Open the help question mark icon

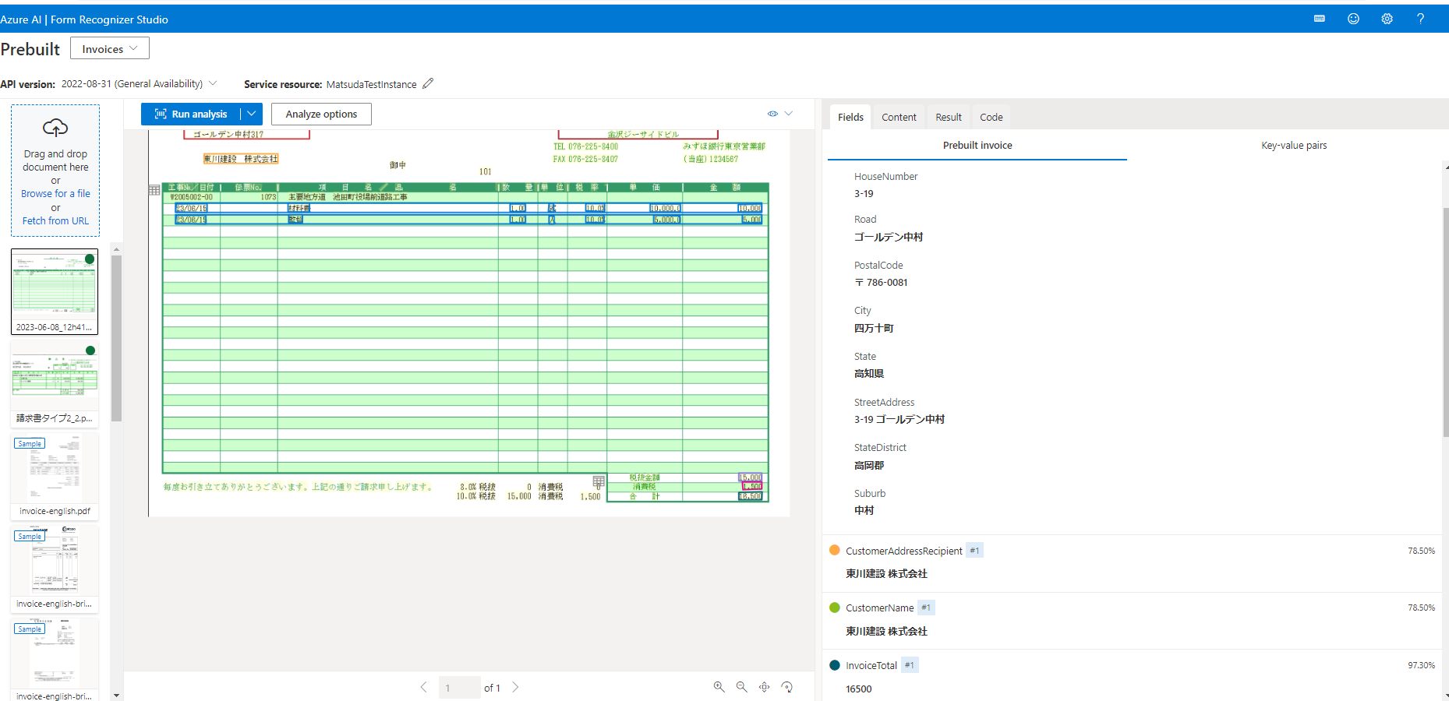pyautogui.click(x=1420, y=19)
